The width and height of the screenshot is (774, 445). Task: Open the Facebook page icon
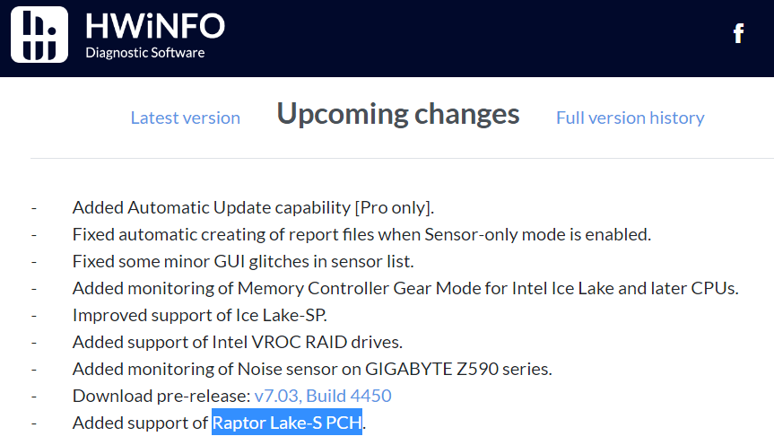[x=738, y=34]
